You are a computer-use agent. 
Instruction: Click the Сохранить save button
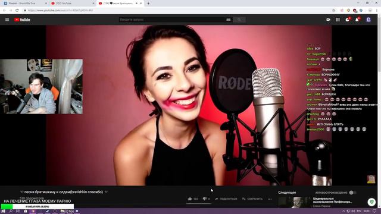[252, 199]
